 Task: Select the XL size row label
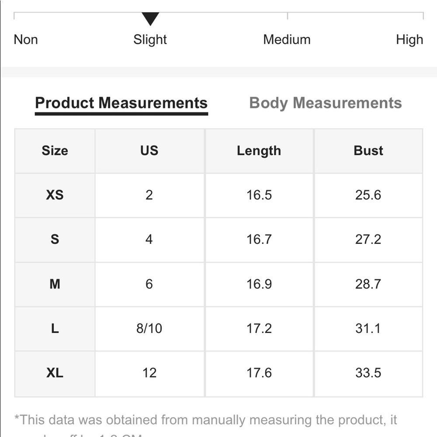pyautogui.click(x=55, y=373)
